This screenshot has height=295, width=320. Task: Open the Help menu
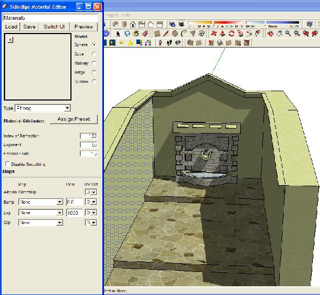click(126, 15)
